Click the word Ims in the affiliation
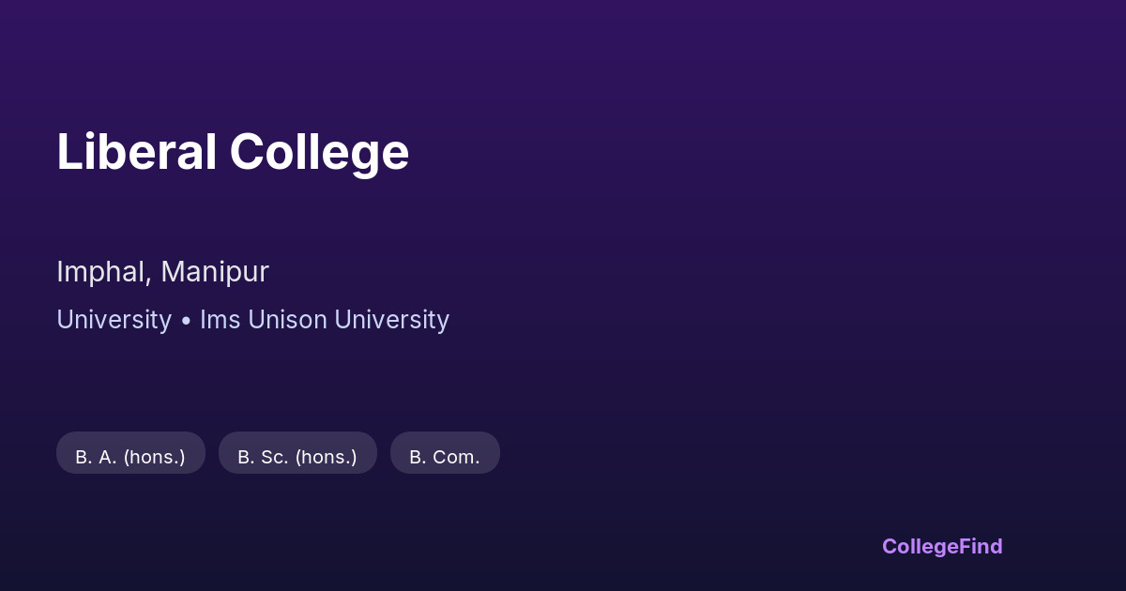Screen dimensions: 1126x591 pyautogui.click(x=221, y=320)
